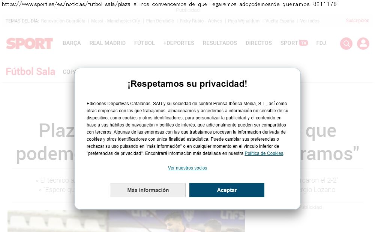Viewport: 375px width, 232px height.
Task: Select the REAL MADRID menu item
Action: pyautogui.click(x=107, y=43)
